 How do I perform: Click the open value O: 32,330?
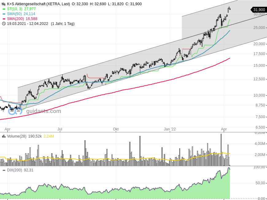coord(80,4)
